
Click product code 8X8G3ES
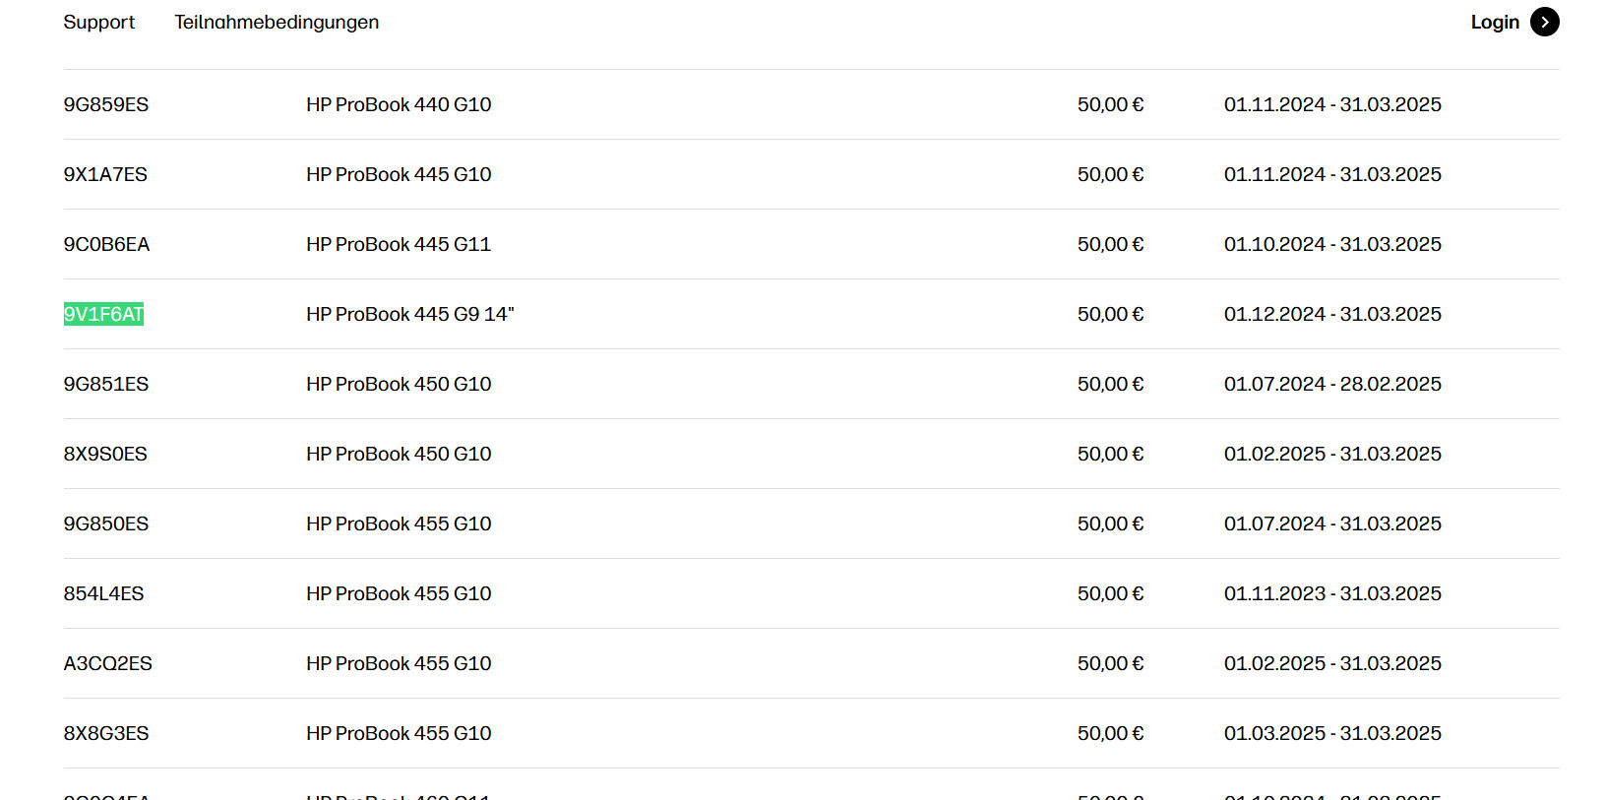(106, 733)
